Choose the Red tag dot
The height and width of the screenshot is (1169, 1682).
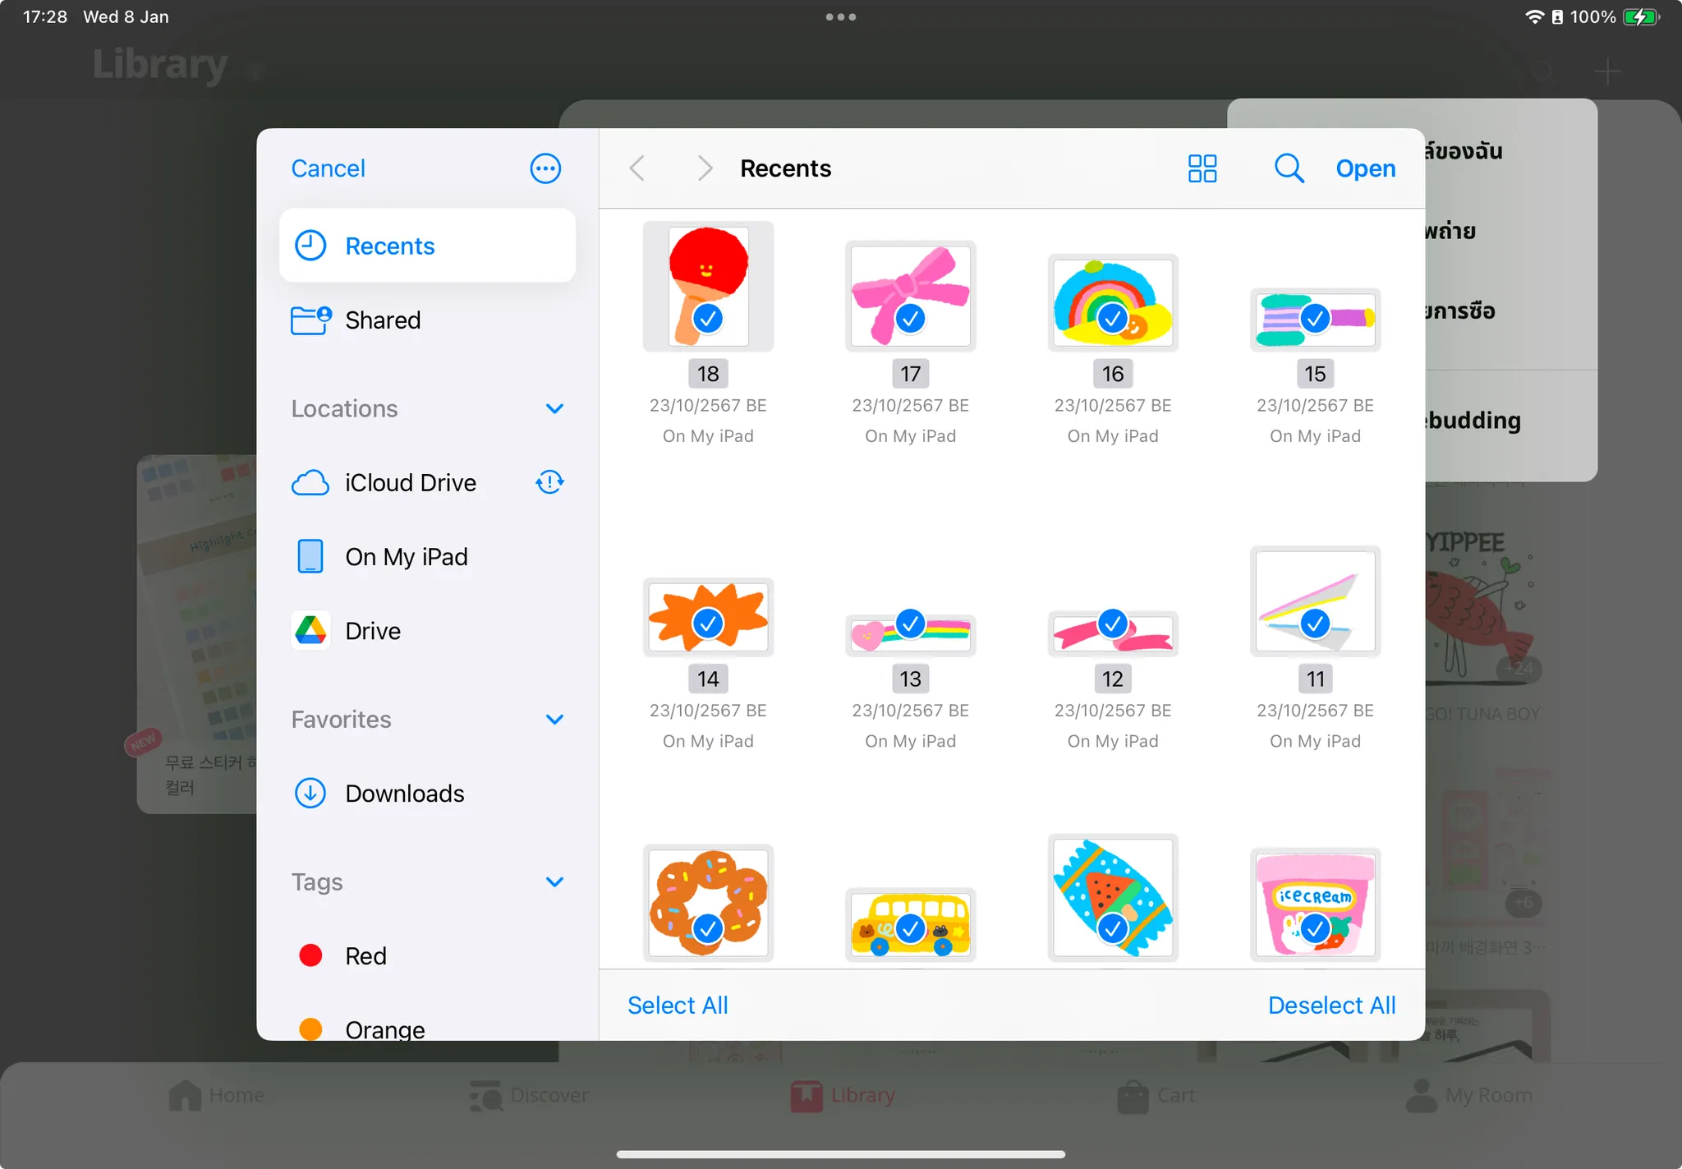310,955
